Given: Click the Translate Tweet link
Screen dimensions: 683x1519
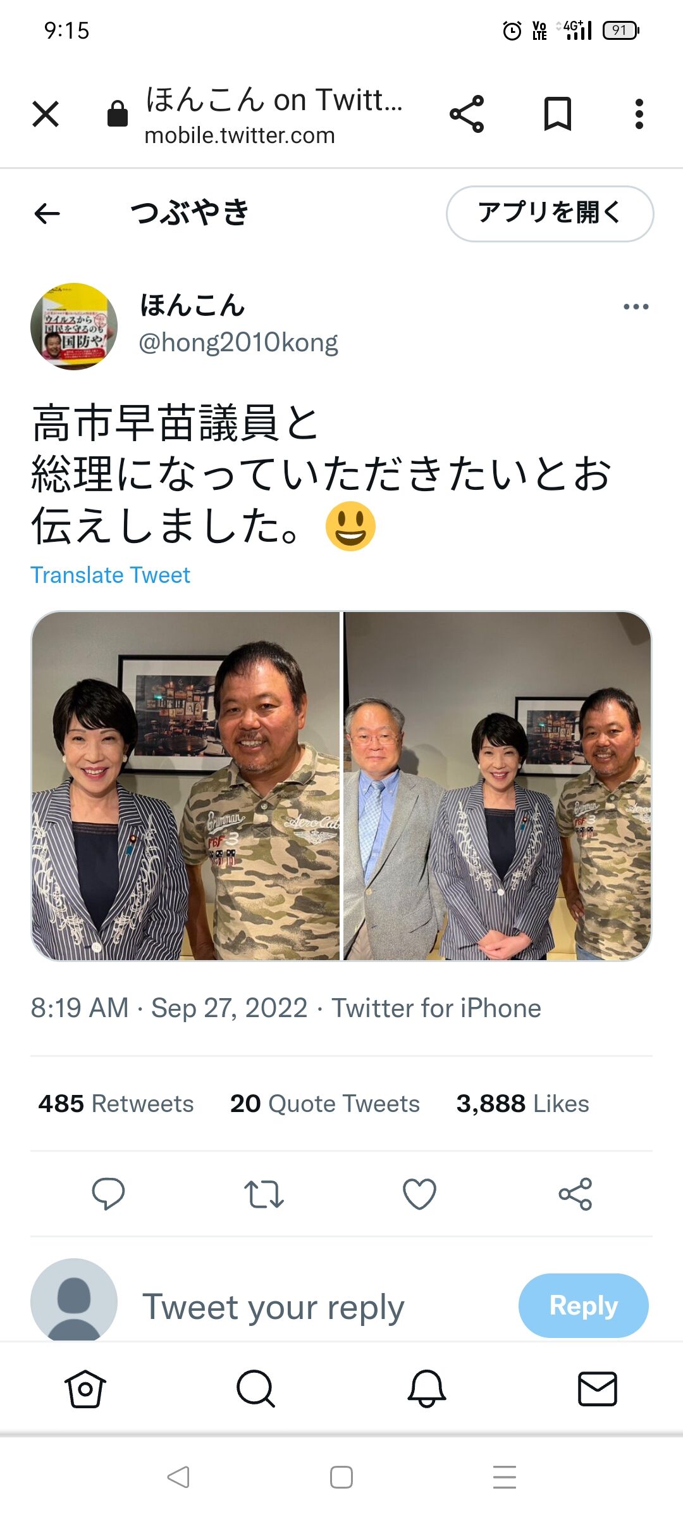Looking at the screenshot, I should [110, 575].
